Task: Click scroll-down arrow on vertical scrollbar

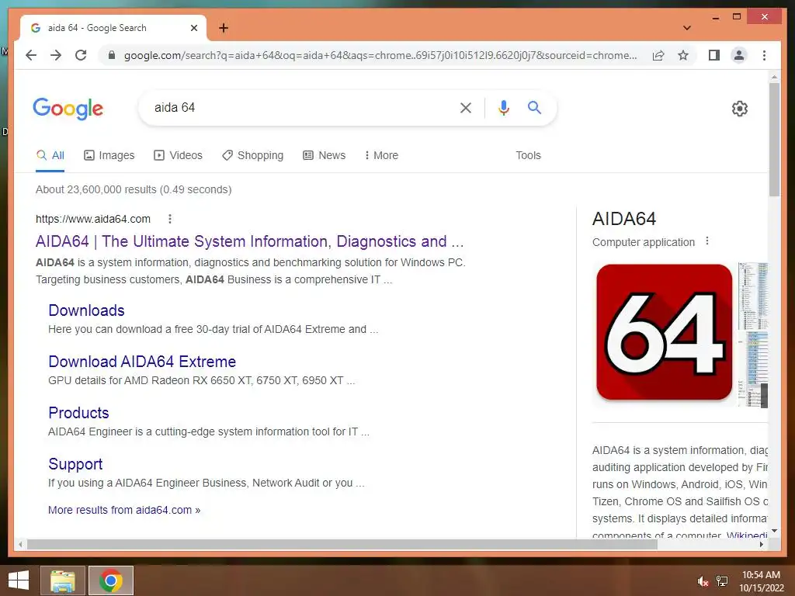Action: (774, 531)
